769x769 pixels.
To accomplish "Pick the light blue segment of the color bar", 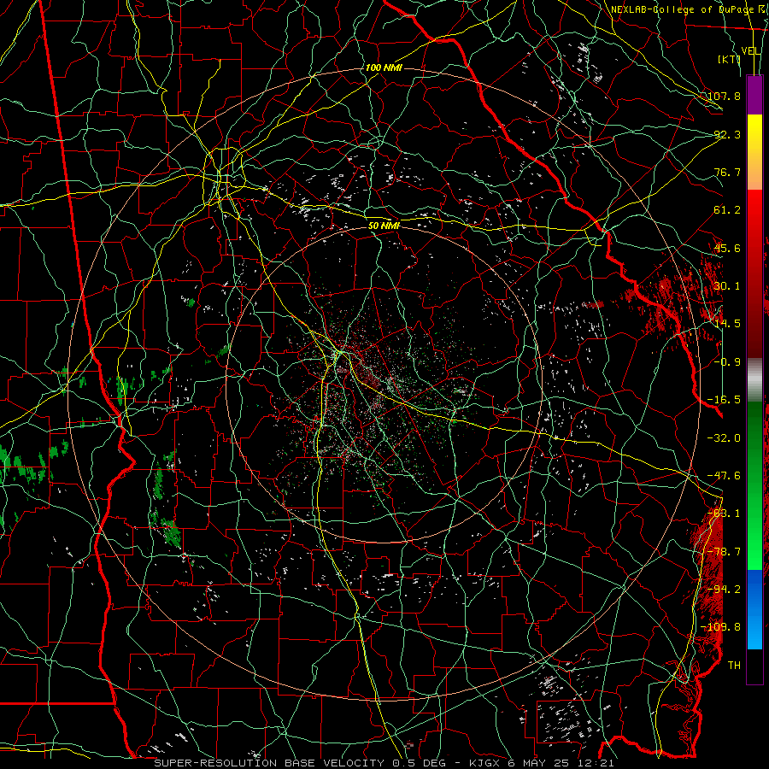I will [754, 632].
